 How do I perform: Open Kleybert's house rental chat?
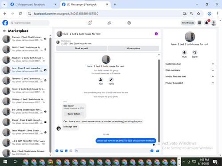coord(24,59)
